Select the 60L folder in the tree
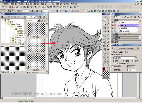142x103 pixels. pyautogui.click(x=21, y=33)
